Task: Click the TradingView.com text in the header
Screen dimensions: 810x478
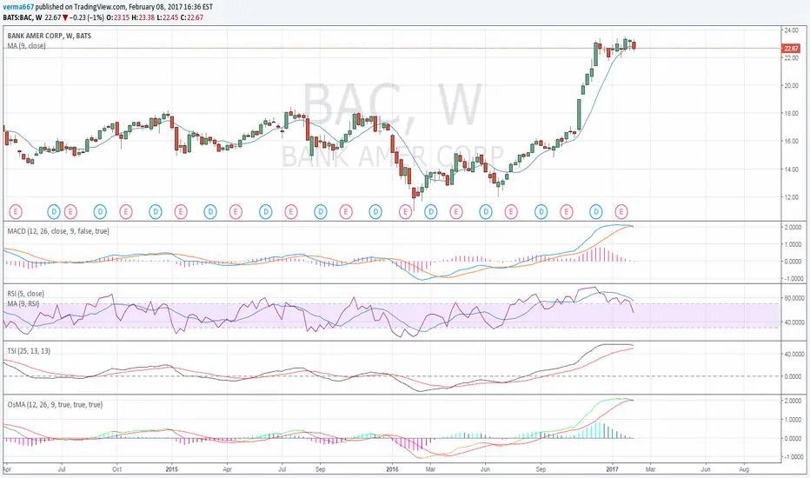Action: 100,7
